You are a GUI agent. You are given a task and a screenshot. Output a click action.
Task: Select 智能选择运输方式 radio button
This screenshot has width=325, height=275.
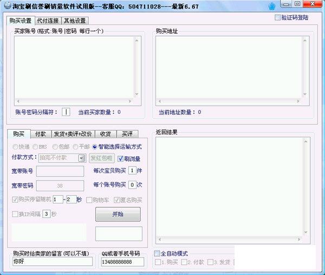pos(94,147)
